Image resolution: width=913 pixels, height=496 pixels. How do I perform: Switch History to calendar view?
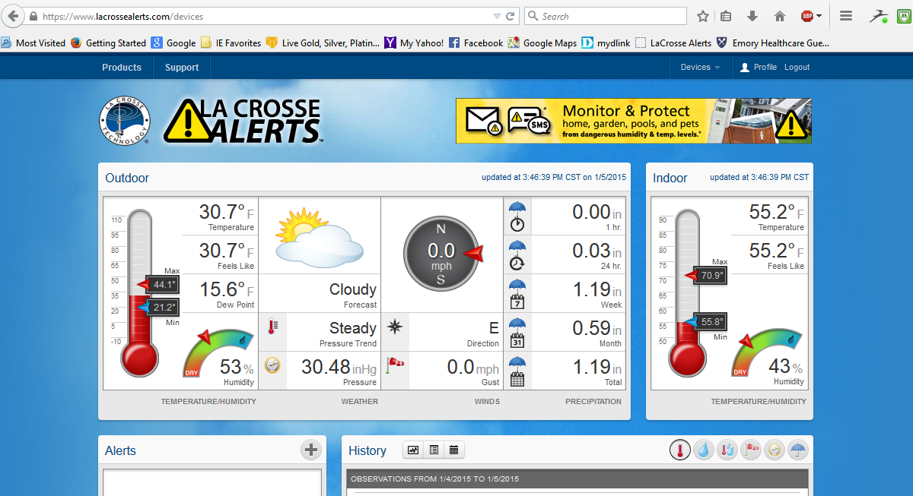tap(454, 450)
